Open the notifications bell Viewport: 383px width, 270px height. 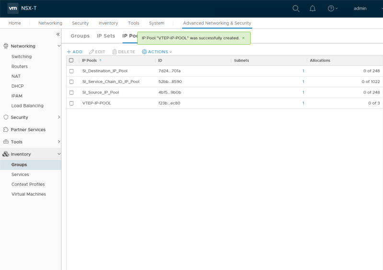tap(313, 8)
